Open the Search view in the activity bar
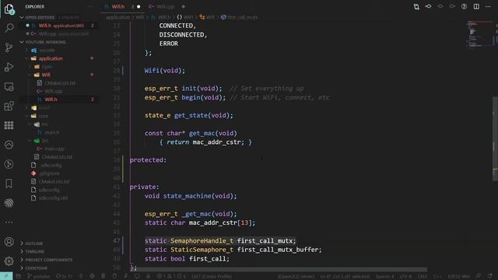 click(9, 28)
